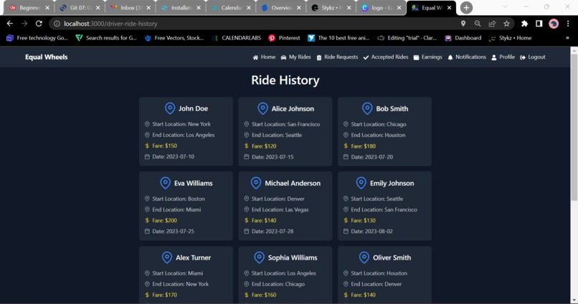Switch to the Inbox tab
The height and width of the screenshot is (304, 578).
[130, 8]
